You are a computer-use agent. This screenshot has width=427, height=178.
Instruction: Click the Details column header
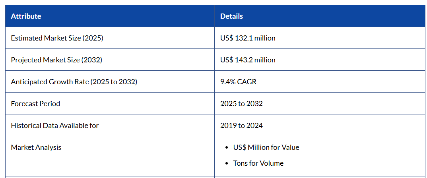click(231, 16)
